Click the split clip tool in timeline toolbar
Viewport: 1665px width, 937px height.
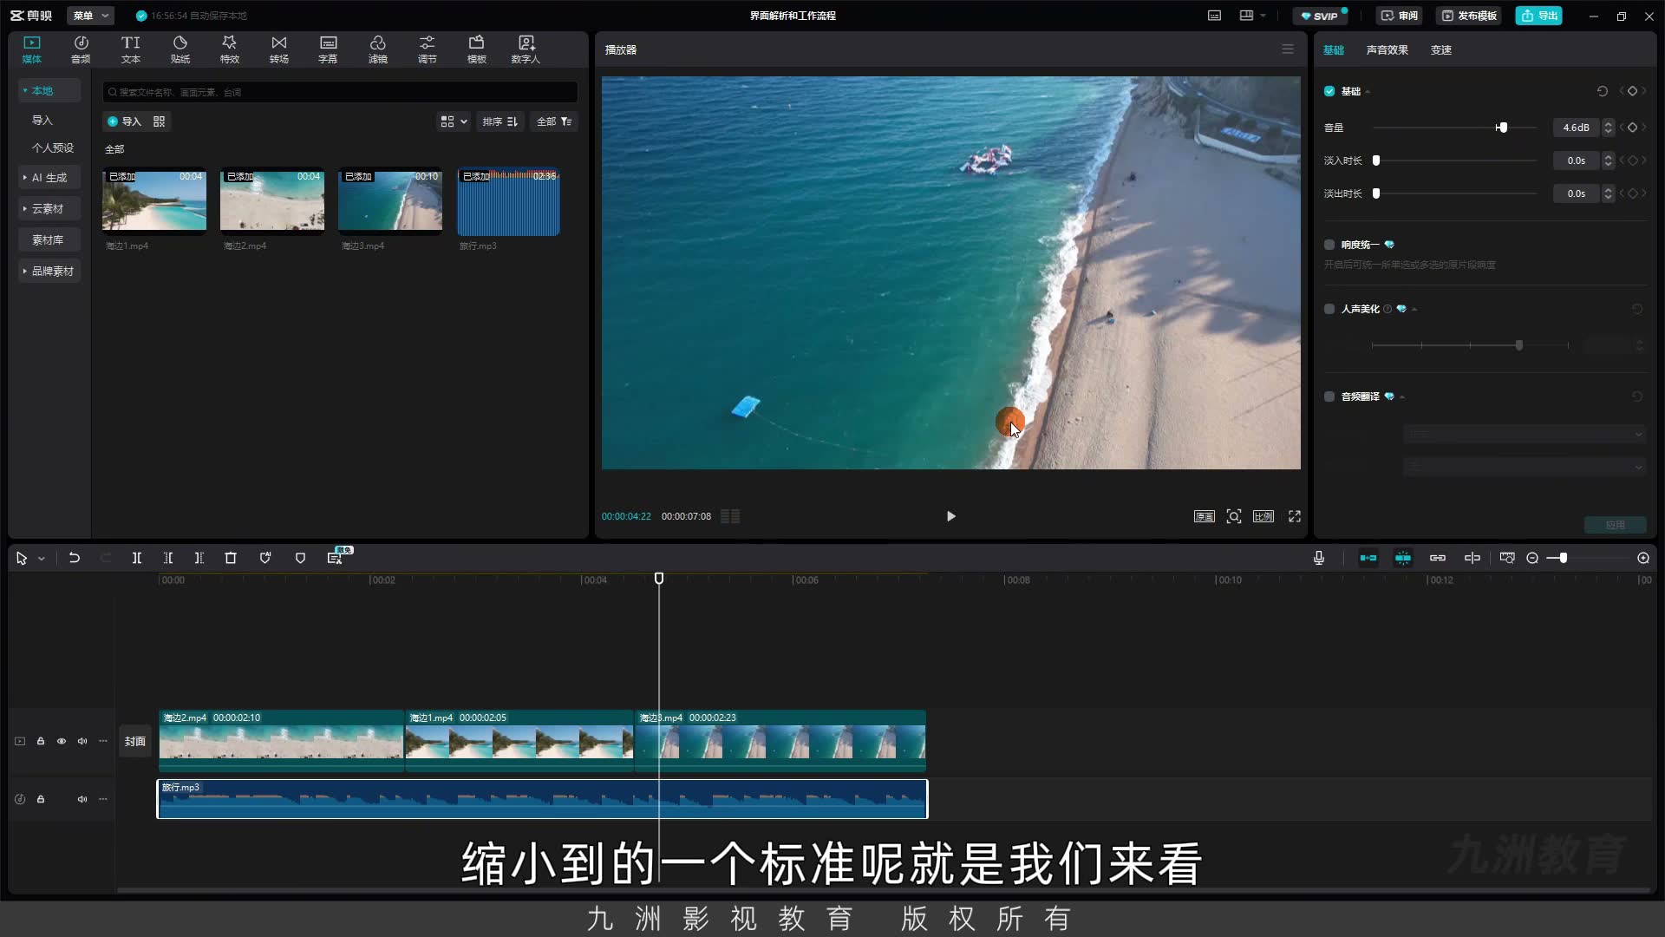point(137,558)
